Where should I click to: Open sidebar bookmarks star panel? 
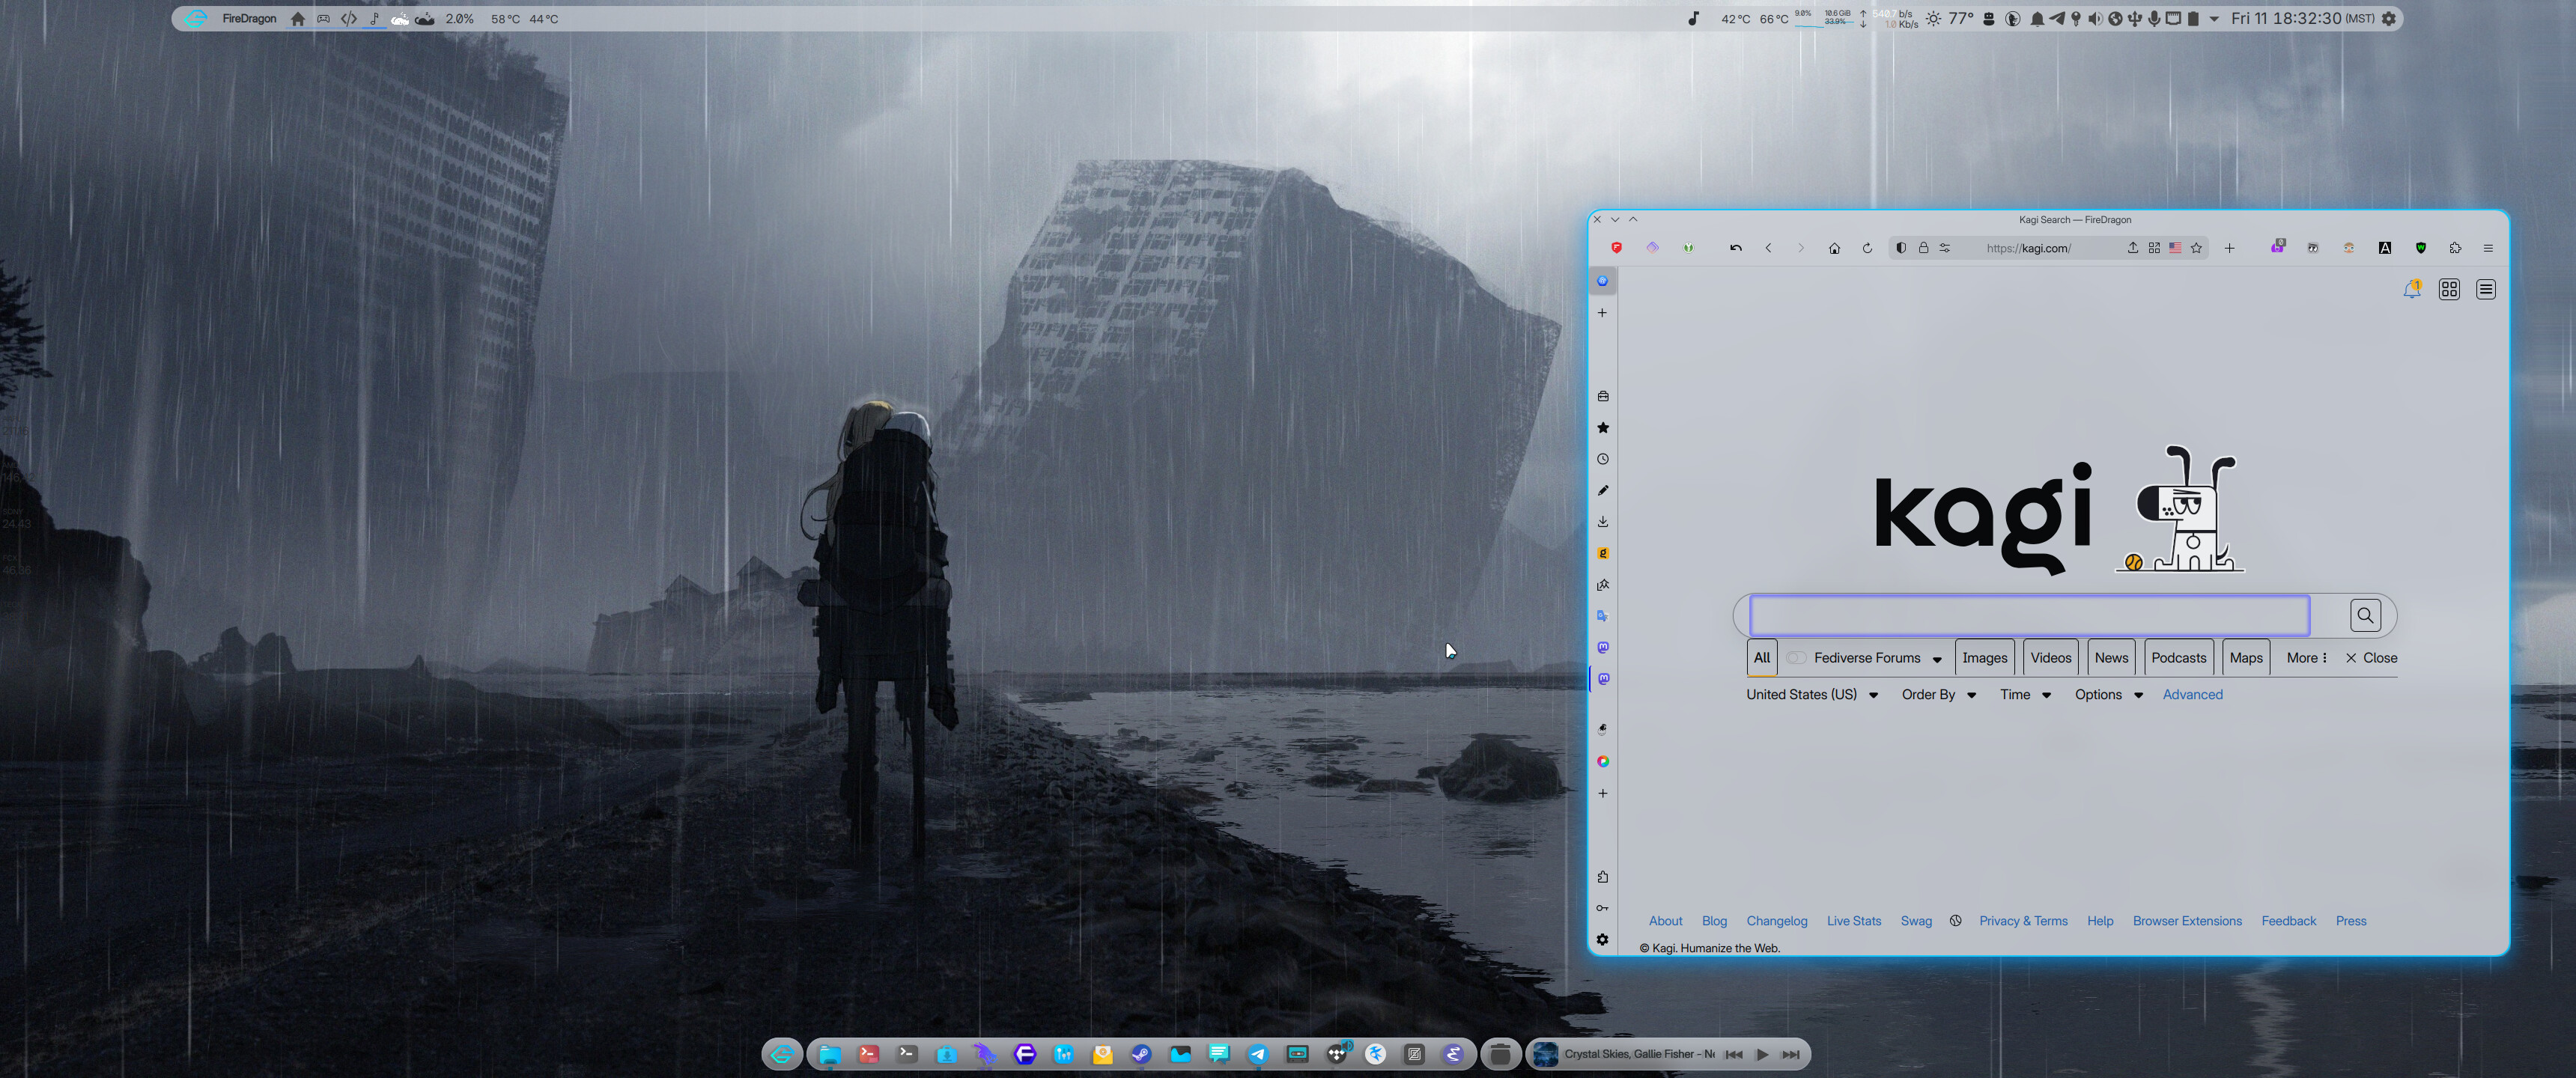(x=1603, y=428)
